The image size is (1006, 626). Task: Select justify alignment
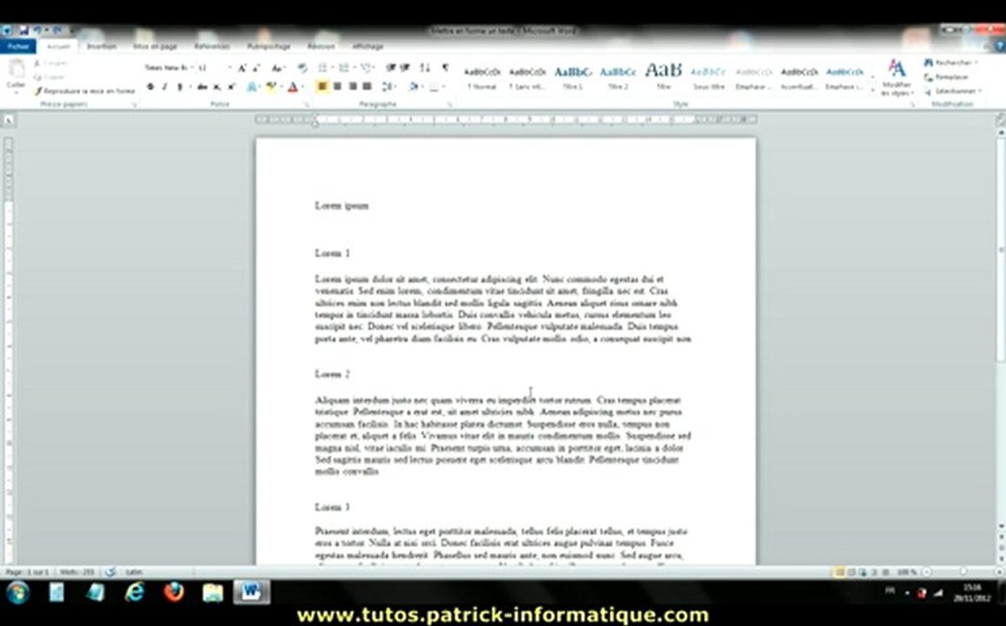[x=367, y=86]
